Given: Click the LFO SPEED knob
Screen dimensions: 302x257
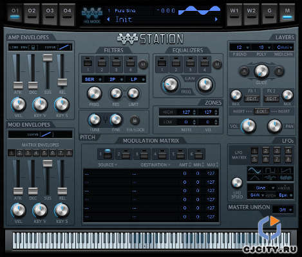Looking at the screenshot, I should point(237,182).
